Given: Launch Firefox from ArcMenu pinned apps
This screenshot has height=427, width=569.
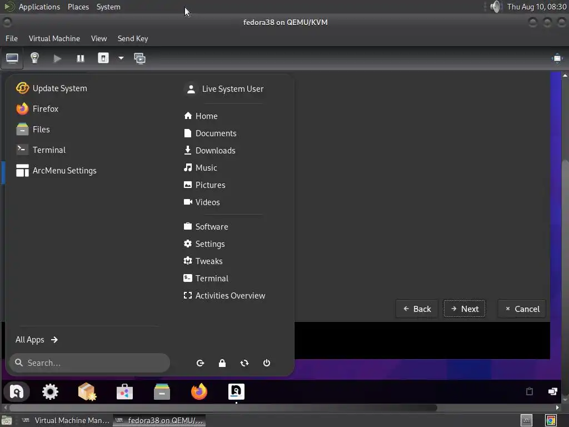Looking at the screenshot, I should [x=37, y=108].
